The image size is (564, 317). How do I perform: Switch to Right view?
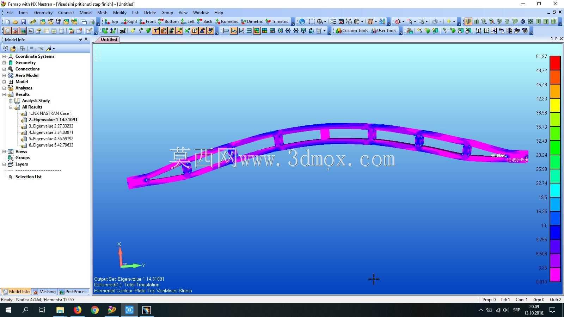click(x=129, y=21)
